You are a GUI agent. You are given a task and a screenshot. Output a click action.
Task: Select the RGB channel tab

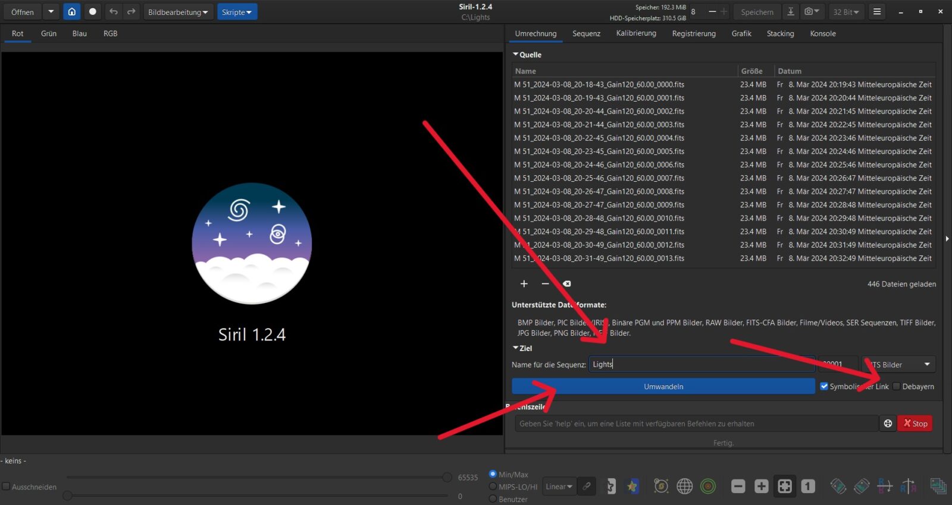click(110, 33)
